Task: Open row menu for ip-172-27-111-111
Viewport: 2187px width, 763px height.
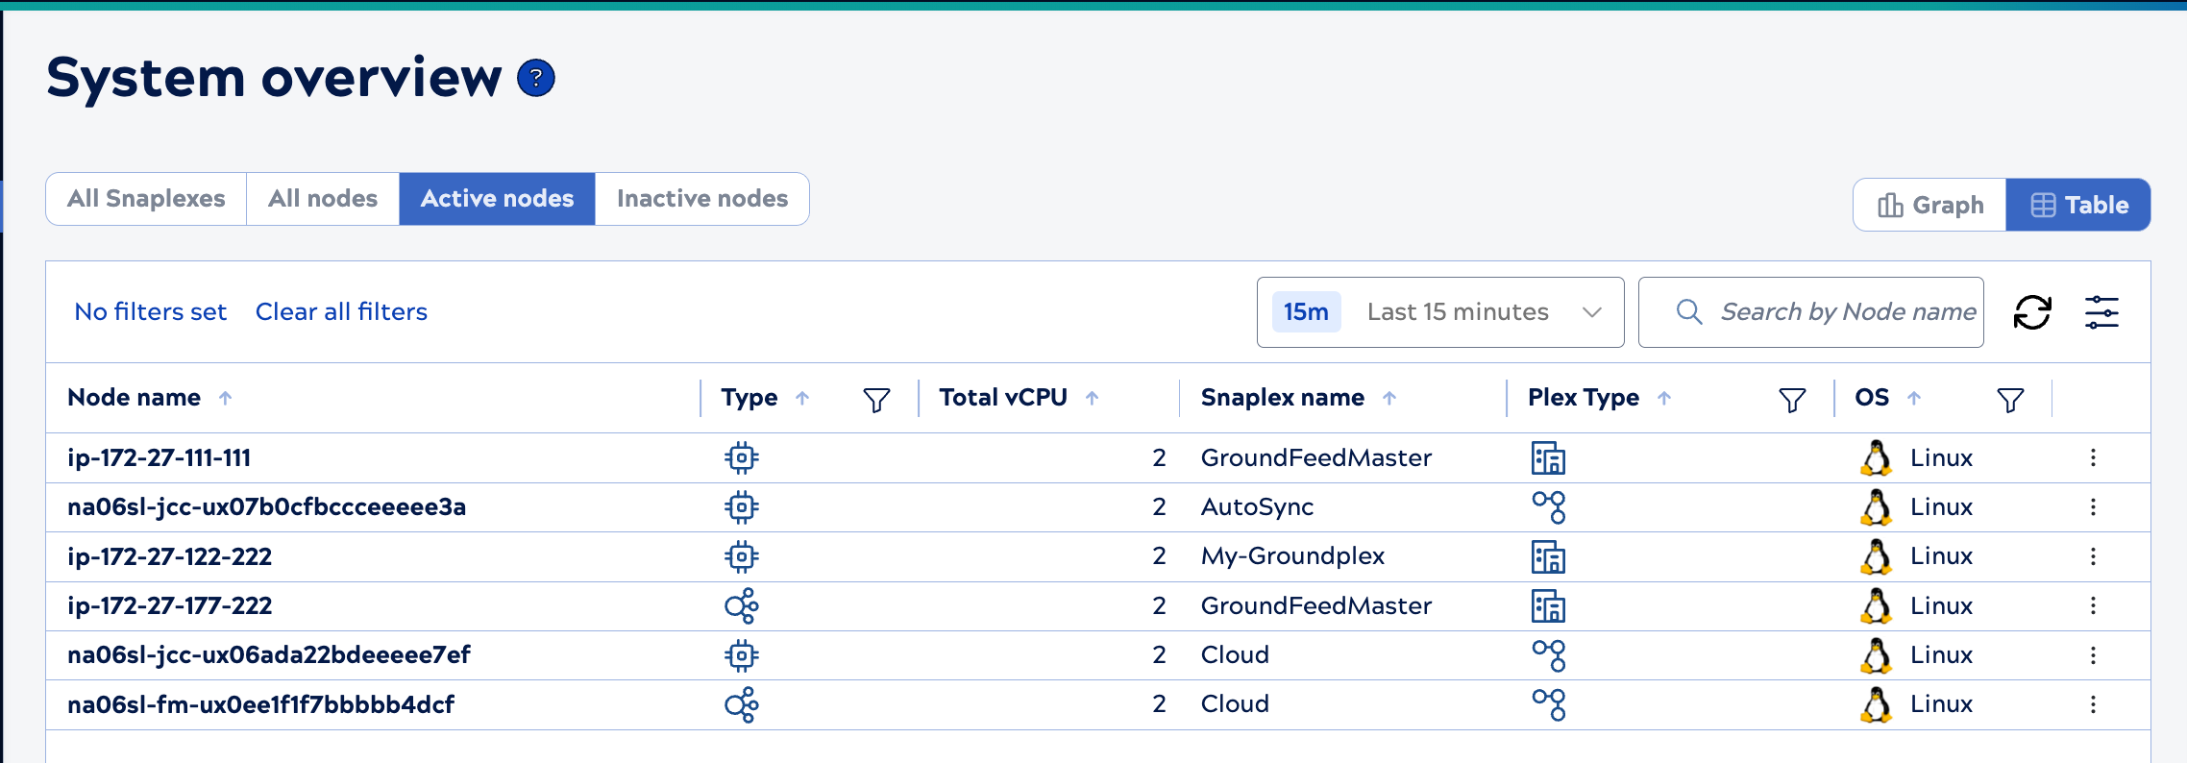Action: [2092, 458]
